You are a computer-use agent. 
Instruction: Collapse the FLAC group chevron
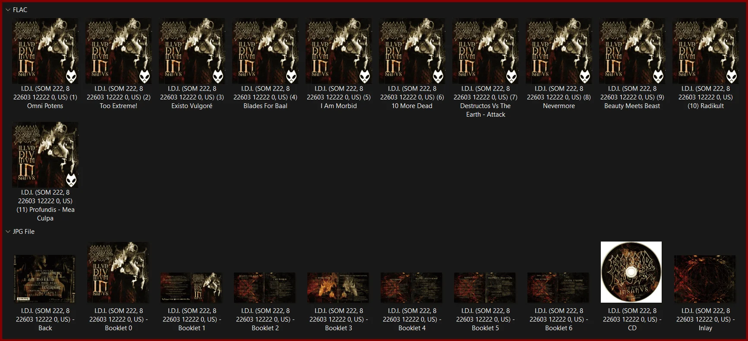[x=8, y=9]
